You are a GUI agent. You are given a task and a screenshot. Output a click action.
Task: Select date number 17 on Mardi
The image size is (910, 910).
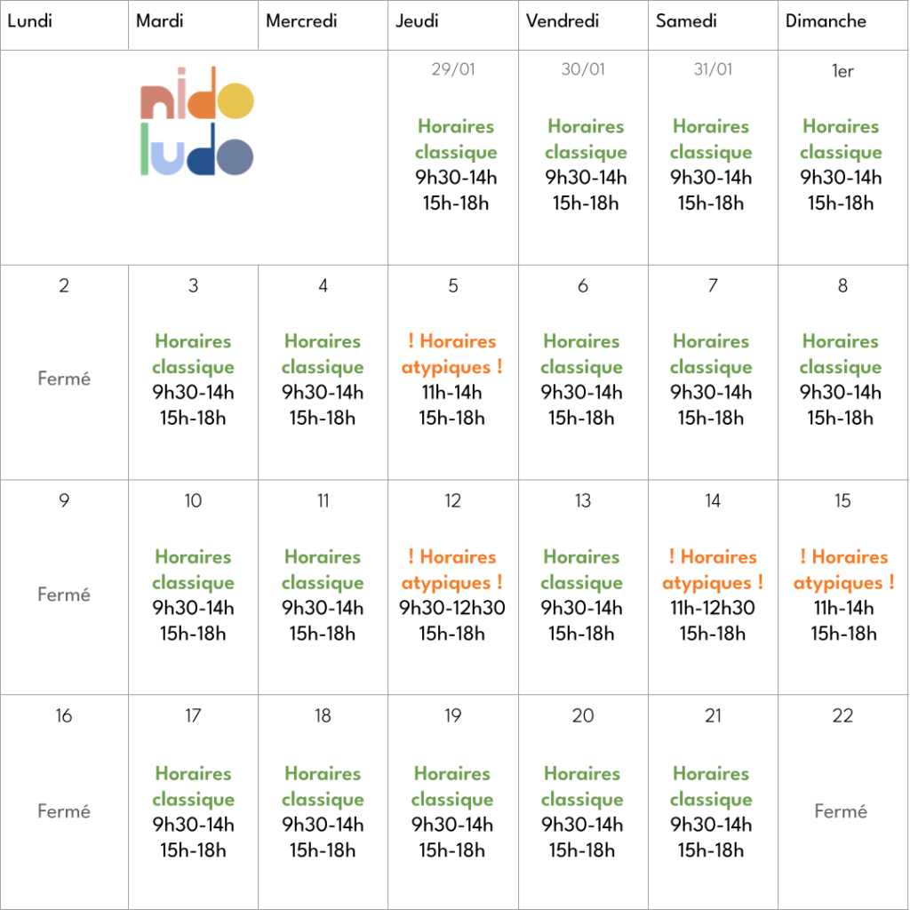(x=193, y=715)
